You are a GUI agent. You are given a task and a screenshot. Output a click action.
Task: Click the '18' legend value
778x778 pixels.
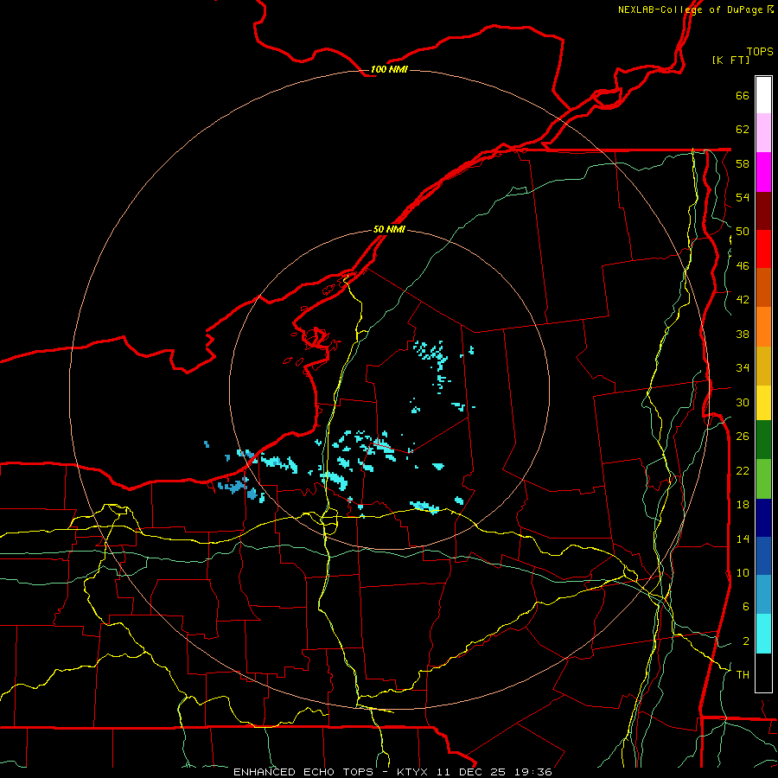pyautogui.click(x=743, y=505)
